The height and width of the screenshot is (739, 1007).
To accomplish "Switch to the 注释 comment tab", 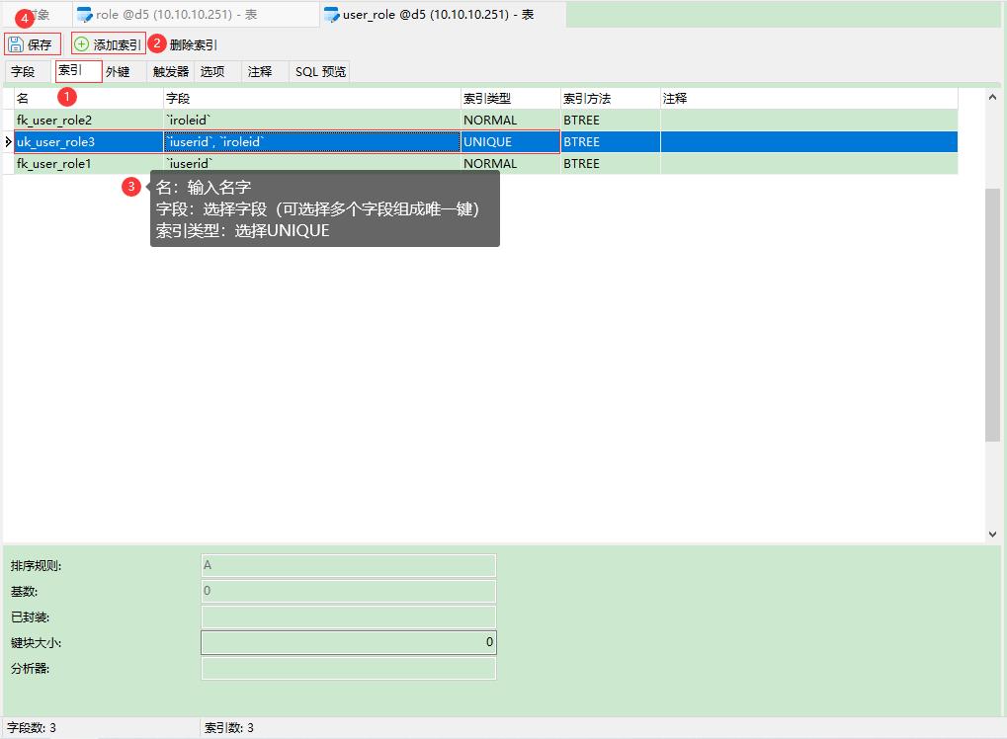I will [x=260, y=71].
